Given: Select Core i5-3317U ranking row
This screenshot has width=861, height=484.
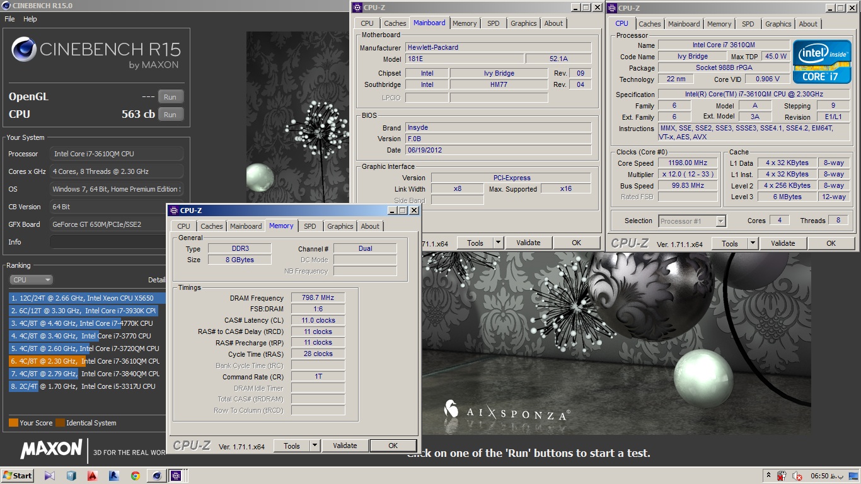Looking at the screenshot, I should pyautogui.click(x=87, y=386).
